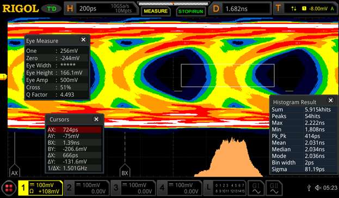Image resolution: width=339 pixels, height=198 pixels.
Task: Click the D delay label icon
Action: pos(215,9)
